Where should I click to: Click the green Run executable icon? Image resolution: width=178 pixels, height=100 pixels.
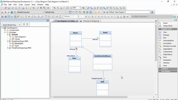pyautogui.click(x=12, y=12)
